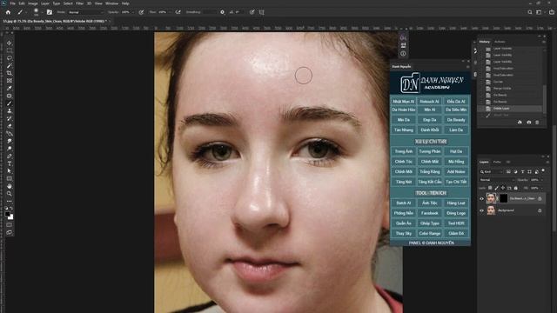Open smoothing options gear icon
Viewport: 557px width, 313px height.
(223, 12)
